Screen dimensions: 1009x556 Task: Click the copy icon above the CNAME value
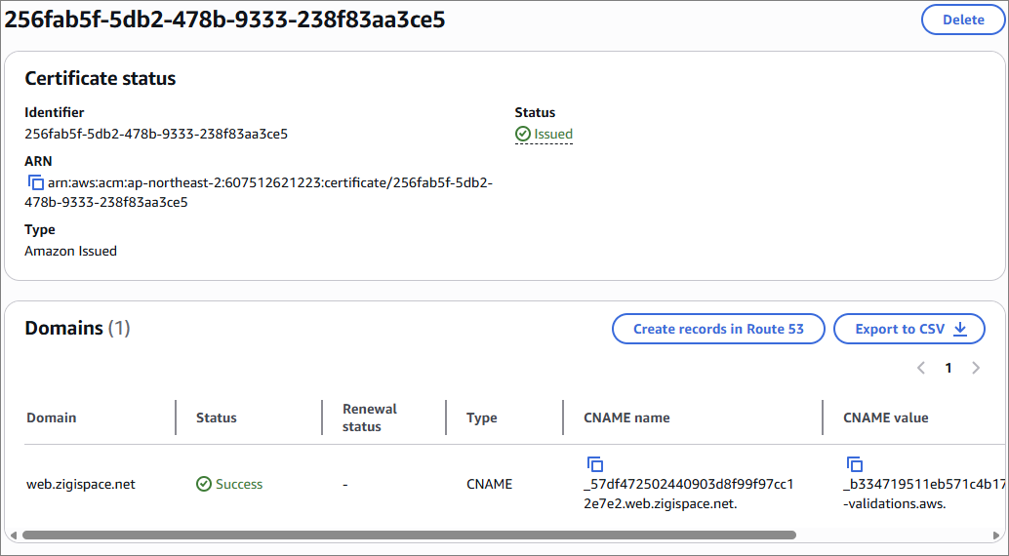coord(854,464)
